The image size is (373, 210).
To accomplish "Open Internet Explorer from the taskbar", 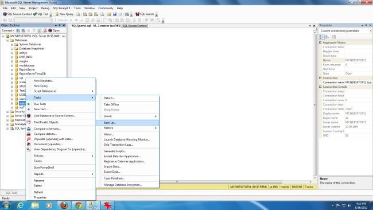I will (x=21, y=205).
